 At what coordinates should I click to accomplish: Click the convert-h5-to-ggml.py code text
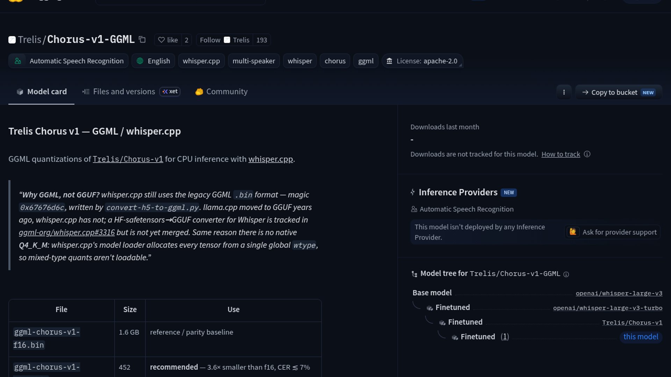(x=152, y=208)
